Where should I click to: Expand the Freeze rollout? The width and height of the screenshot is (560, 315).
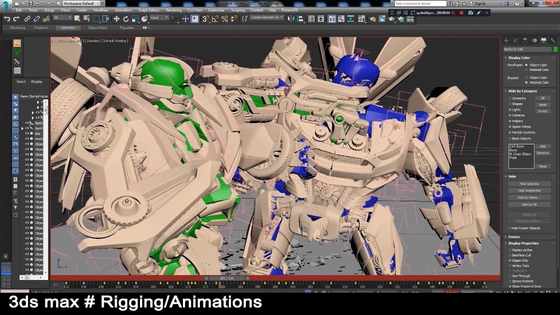[514, 237]
